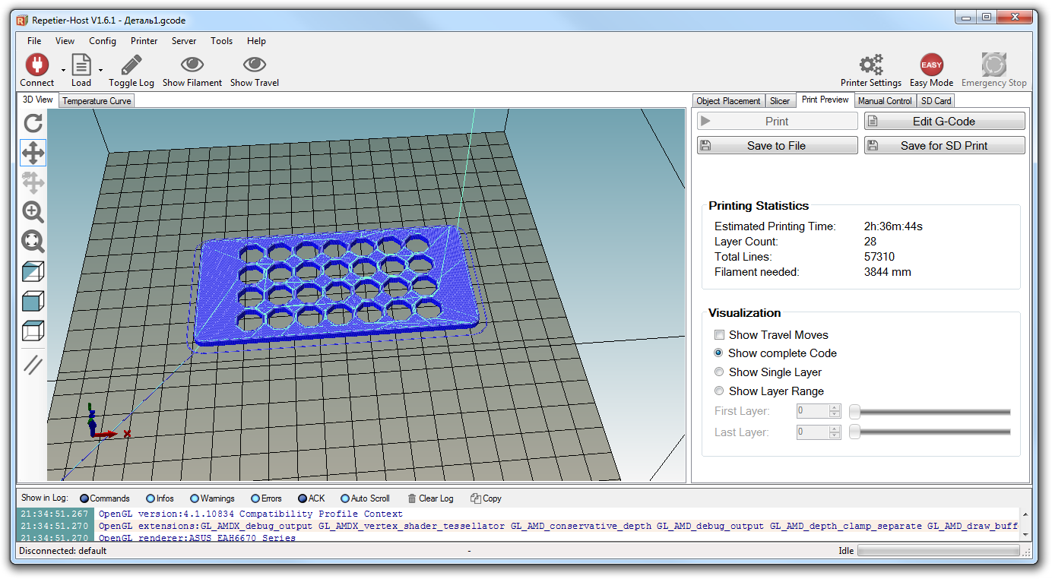Open the View menu
Image resolution: width=1052 pixels, height=579 pixels.
(65, 41)
